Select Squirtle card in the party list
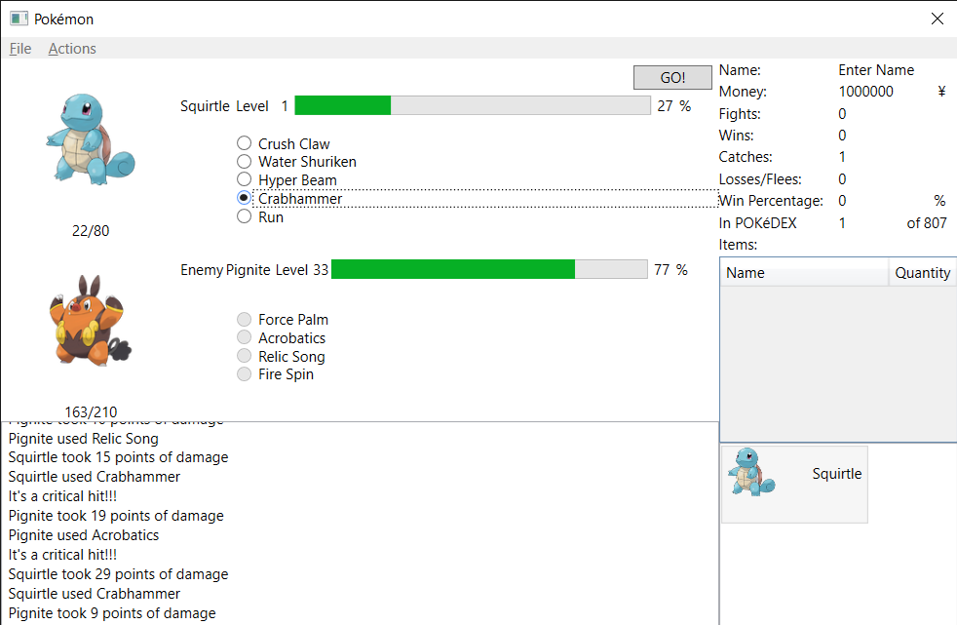 [794, 484]
